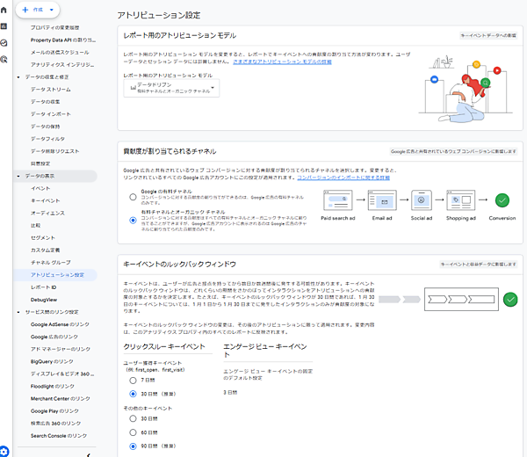
Task: Click the Admin gear icon at bottom left
Action: coord(5,451)
